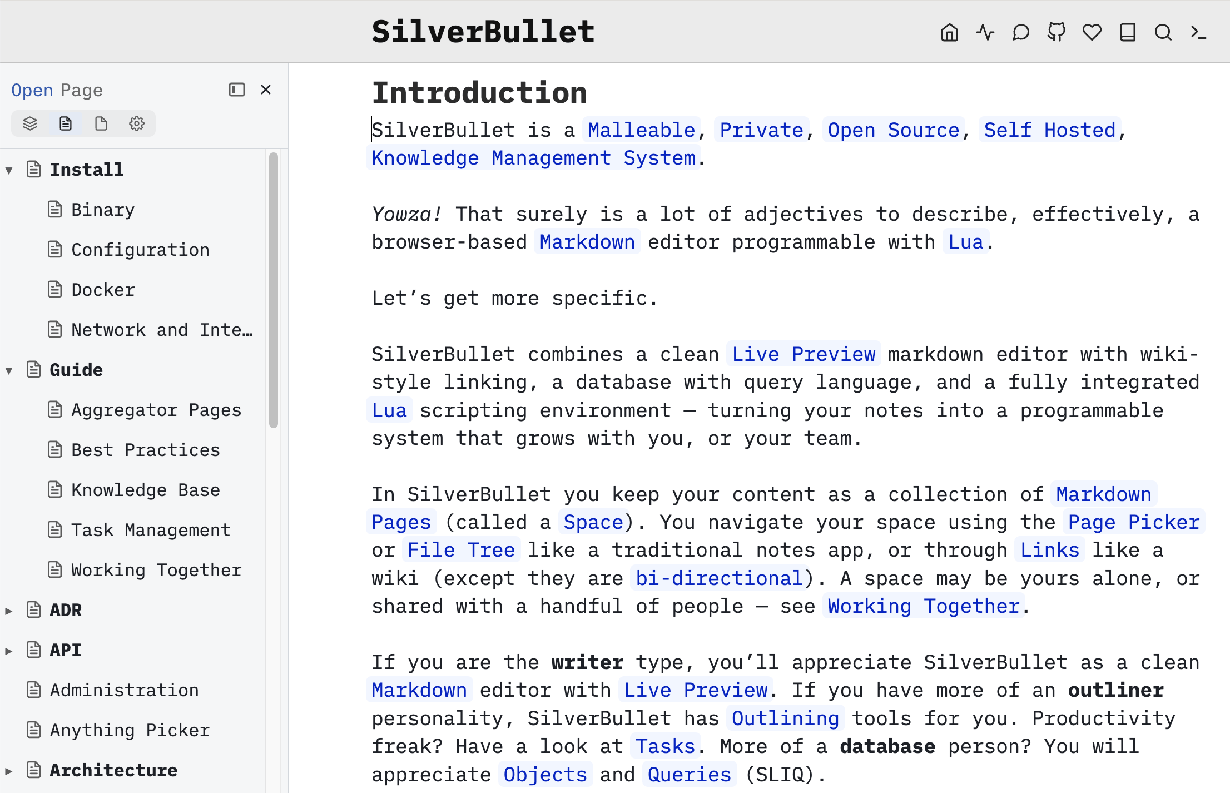Open the Configuration page in the tree
Image resolution: width=1230 pixels, height=793 pixels.
coord(140,250)
